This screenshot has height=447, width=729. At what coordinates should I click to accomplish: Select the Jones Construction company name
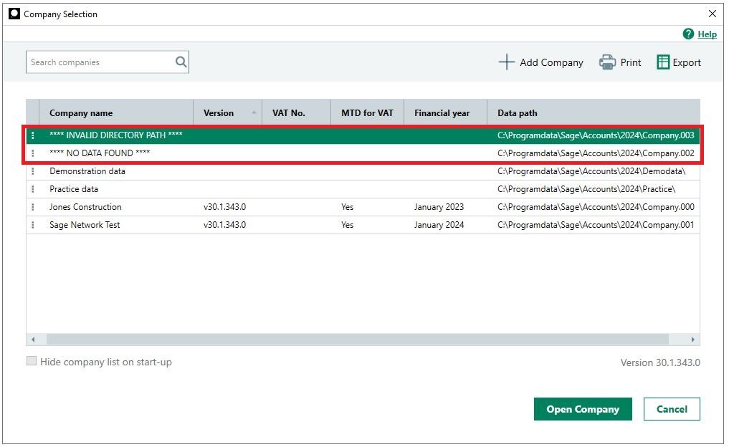click(85, 207)
